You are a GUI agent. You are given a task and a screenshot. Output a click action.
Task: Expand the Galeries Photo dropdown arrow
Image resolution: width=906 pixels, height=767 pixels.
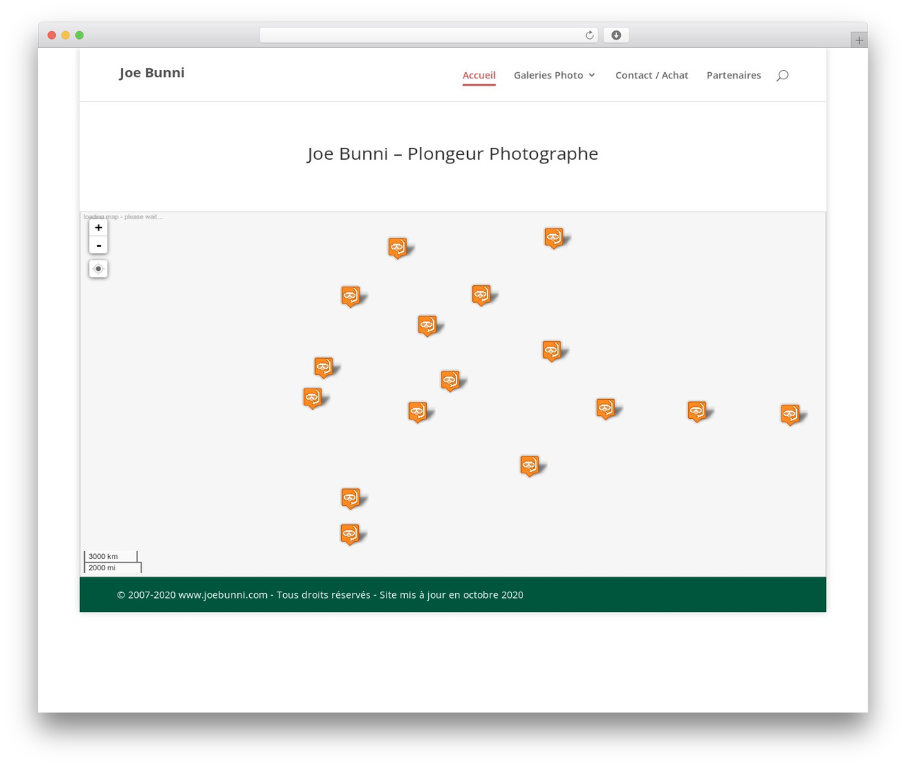[592, 75]
